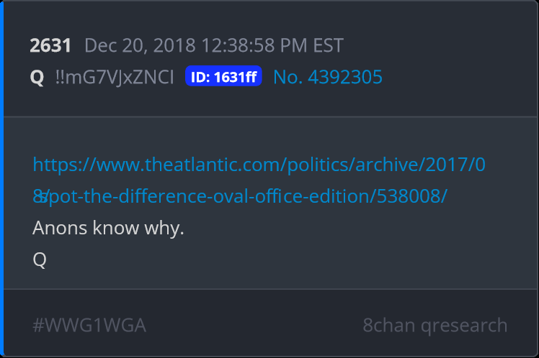Click the 8chan qresearch board label
This screenshot has height=358, width=539.
435,325
